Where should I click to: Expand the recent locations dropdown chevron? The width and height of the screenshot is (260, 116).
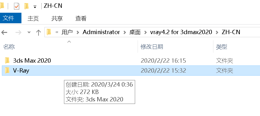29,32
